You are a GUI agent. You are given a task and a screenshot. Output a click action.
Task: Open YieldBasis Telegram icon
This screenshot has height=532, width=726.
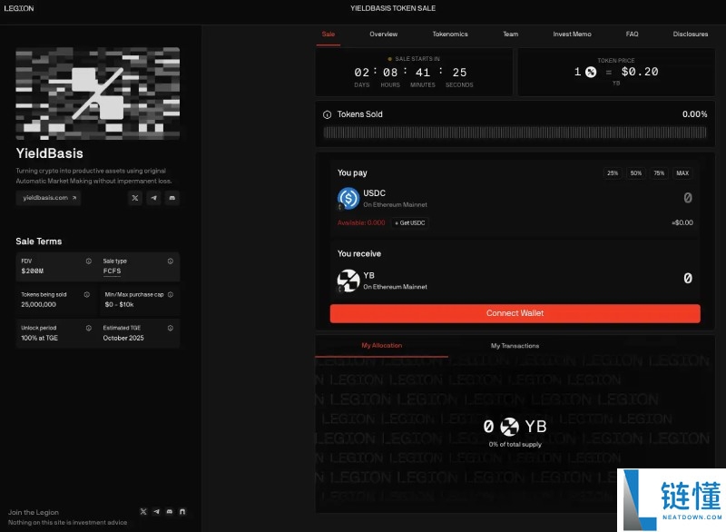click(x=153, y=198)
